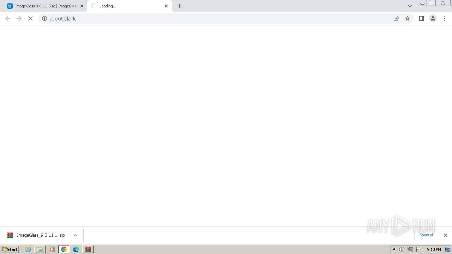
Task: Open a new tab with plus button
Action: pos(180,6)
